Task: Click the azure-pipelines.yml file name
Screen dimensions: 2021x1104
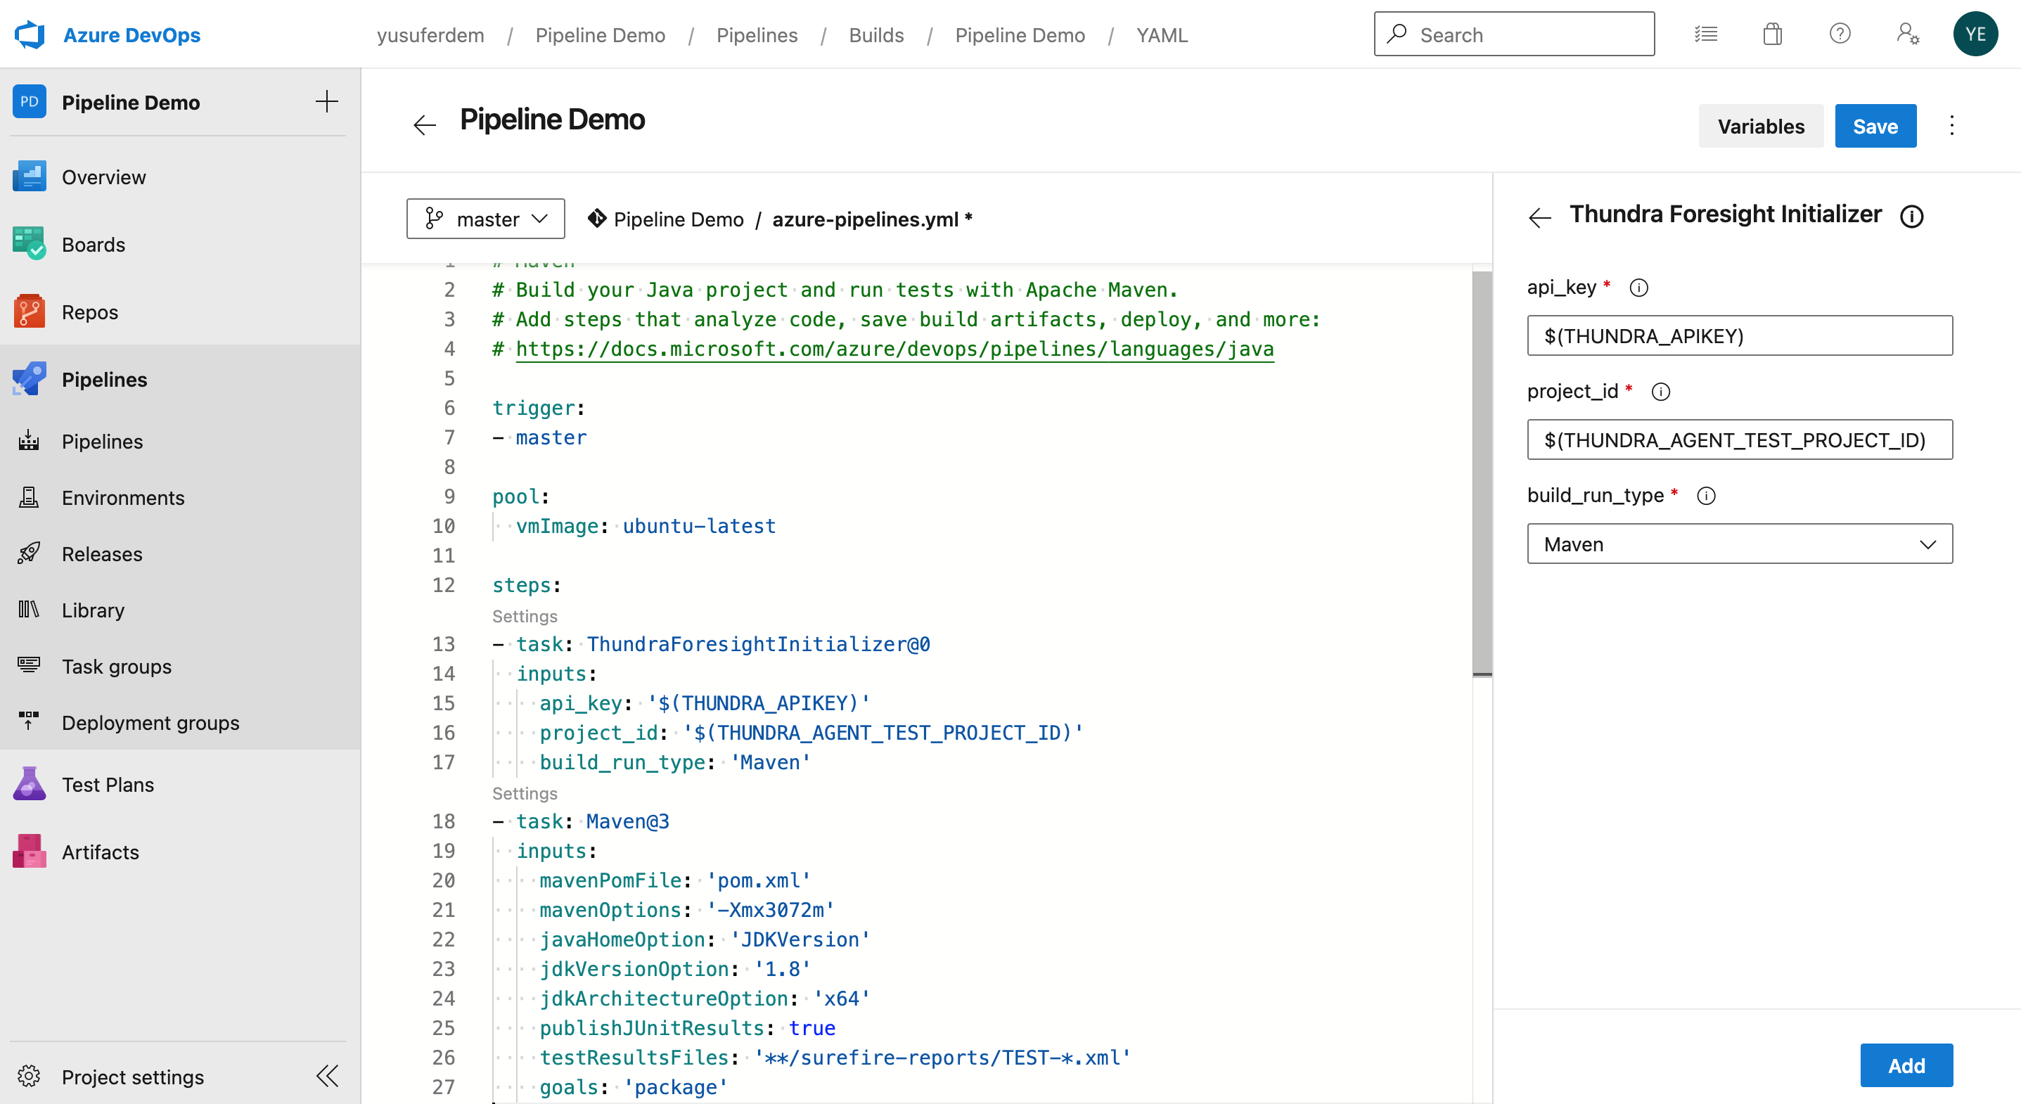Action: coord(864,219)
